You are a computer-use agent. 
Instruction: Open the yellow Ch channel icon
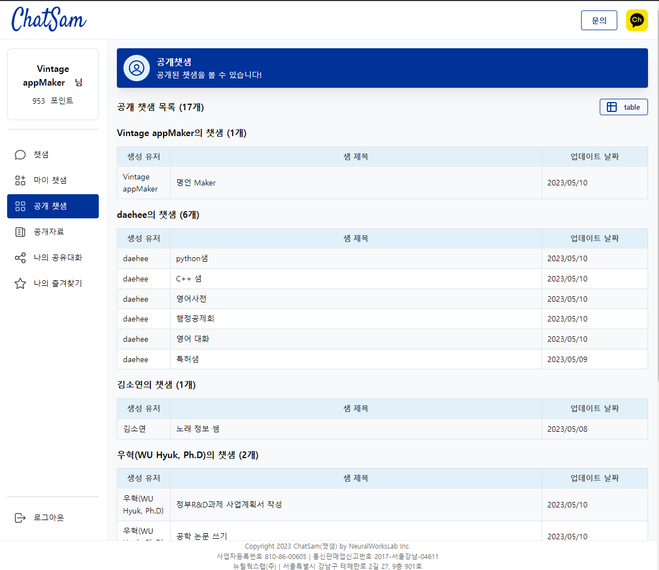637,20
